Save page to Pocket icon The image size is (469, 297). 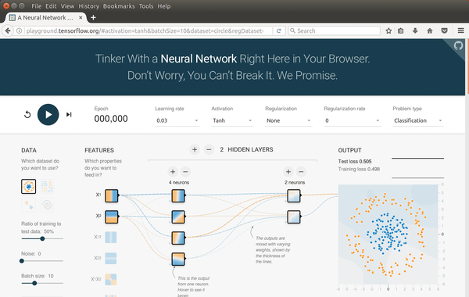click(444, 30)
